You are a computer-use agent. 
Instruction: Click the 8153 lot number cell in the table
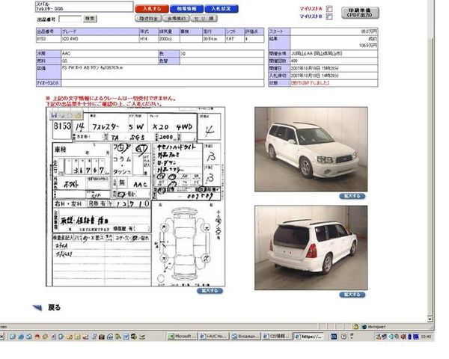coord(49,39)
